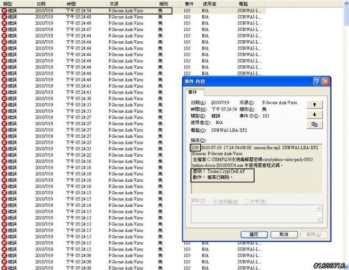
Task: Sort the list by the 使用者 column header
Action: pos(217,4)
